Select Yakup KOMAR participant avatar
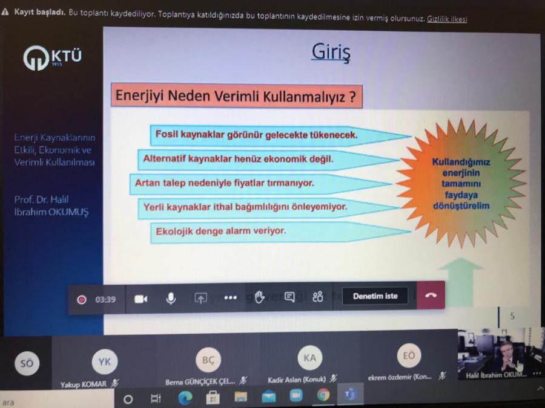Image resolution: width=545 pixels, height=408 pixels. click(105, 362)
